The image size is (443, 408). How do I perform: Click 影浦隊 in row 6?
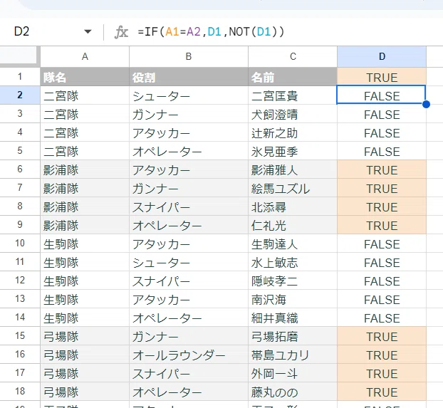[85, 169]
